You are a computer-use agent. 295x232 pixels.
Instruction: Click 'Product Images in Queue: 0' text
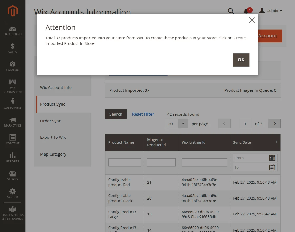[250, 90]
